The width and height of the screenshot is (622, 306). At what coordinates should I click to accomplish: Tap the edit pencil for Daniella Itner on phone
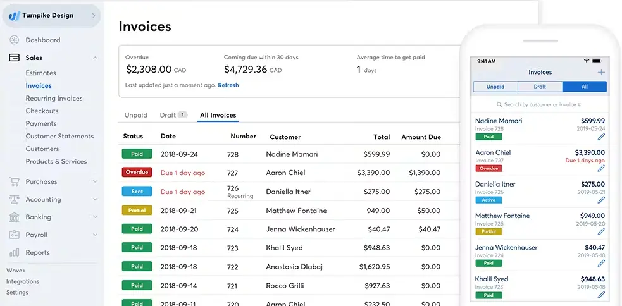(601, 200)
